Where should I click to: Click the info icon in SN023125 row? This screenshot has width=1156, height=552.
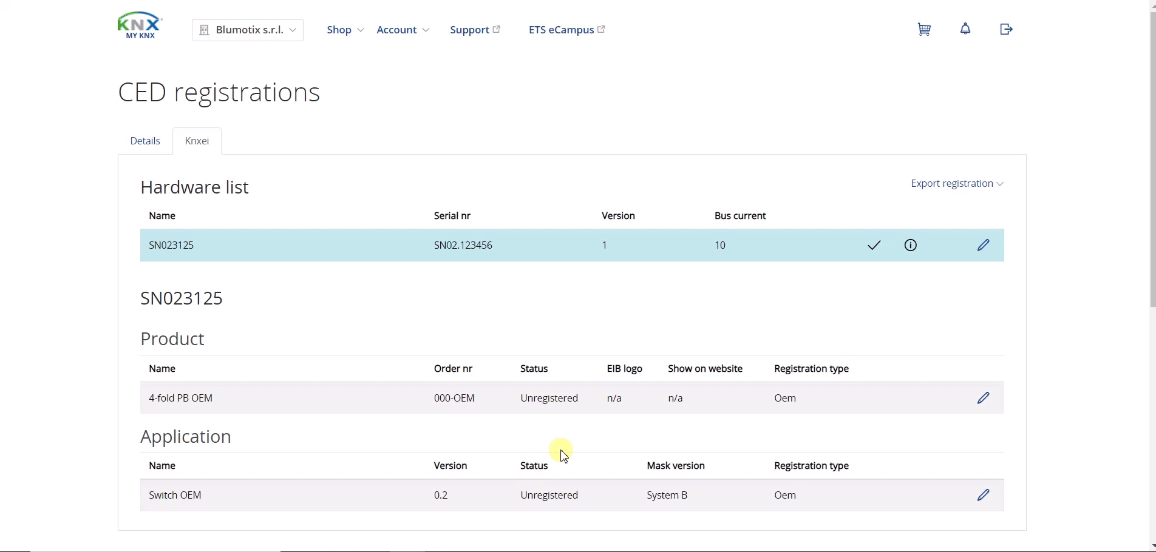(911, 245)
